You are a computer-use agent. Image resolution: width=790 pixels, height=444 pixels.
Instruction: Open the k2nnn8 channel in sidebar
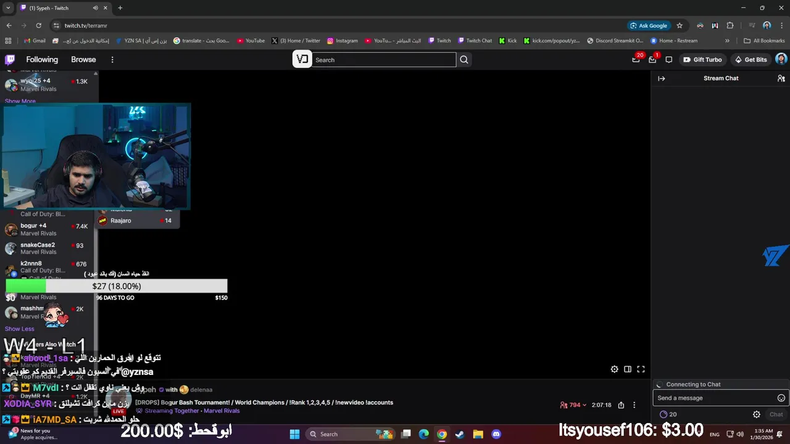click(47, 266)
